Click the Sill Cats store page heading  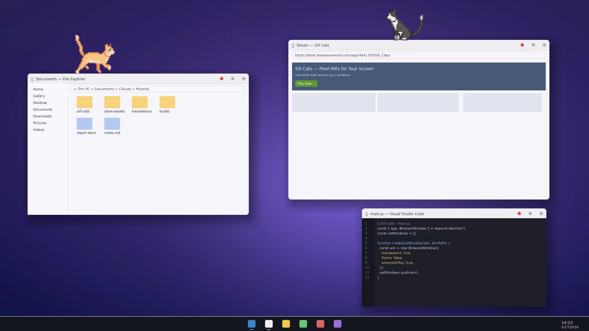click(x=334, y=69)
